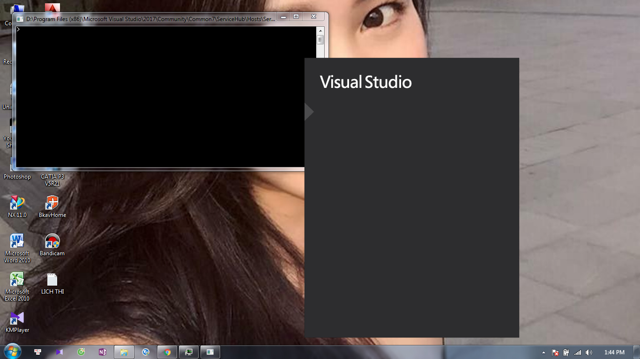The width and height of the screenshot is (640, 359).
Task: Click console window system icon in title bar
Action: click(x=20, y=19)
